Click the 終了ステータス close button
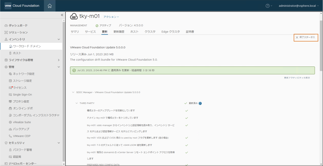This screenshot has width=323, height=166. coord(306,37)
